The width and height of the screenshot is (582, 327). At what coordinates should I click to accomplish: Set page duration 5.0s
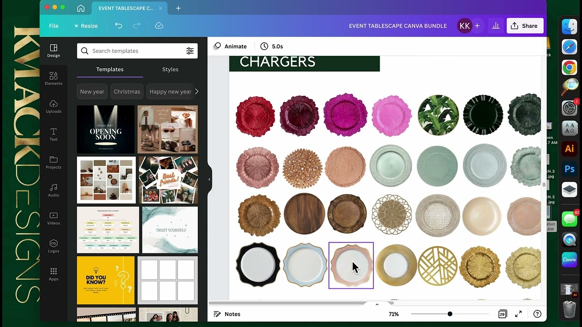click(x=272, y=46)
